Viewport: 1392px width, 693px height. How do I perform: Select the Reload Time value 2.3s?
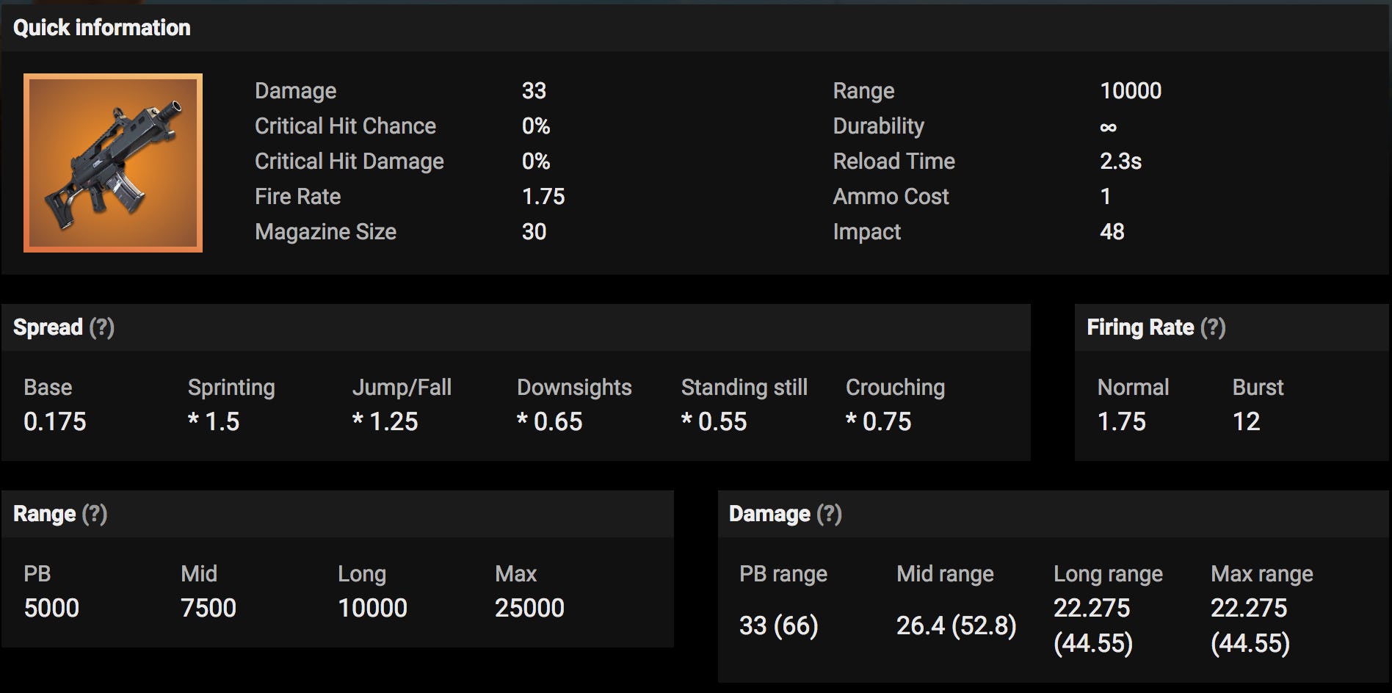pos(1120,162)
